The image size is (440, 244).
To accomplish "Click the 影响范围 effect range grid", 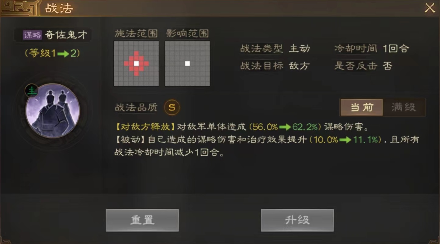I will (x=187, y=63).
